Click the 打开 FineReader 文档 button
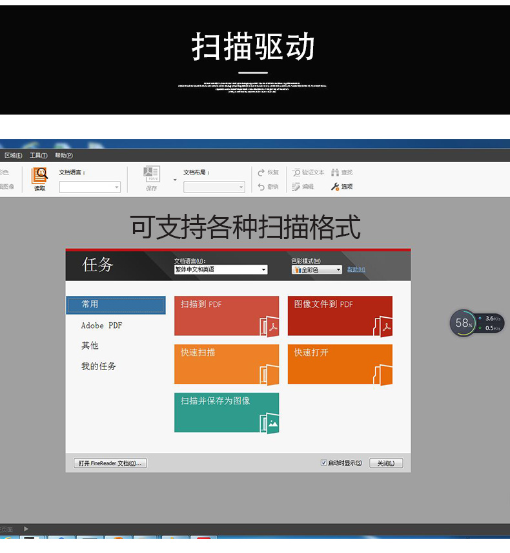Screen dimensions: 510x553 [x=110, y=463]
